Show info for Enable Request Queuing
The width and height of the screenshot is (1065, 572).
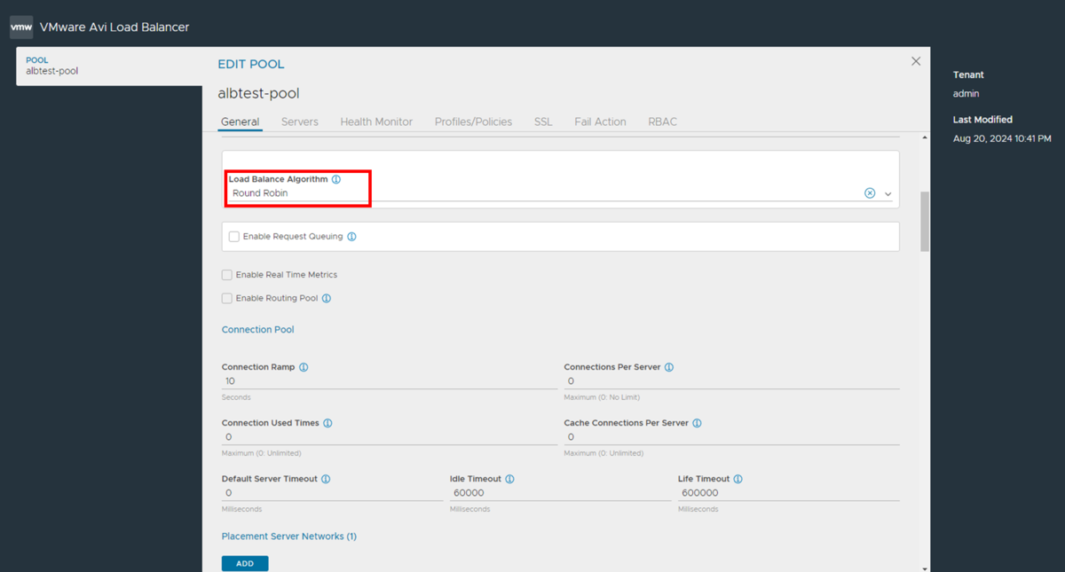pyautogui.click(x=352, y=237)
